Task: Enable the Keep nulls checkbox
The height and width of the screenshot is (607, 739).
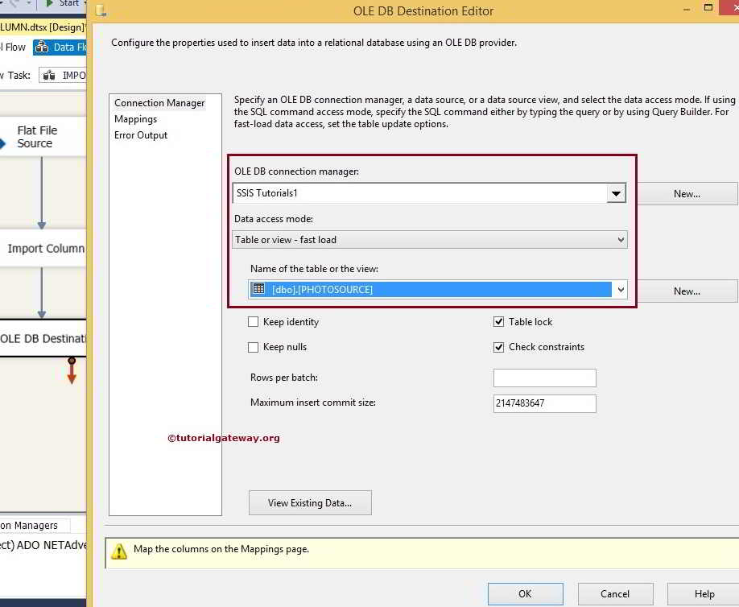Action: 254,347
